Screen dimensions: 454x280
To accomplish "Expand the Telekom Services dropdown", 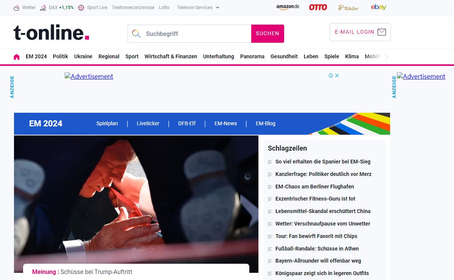I will coord(198,8).
